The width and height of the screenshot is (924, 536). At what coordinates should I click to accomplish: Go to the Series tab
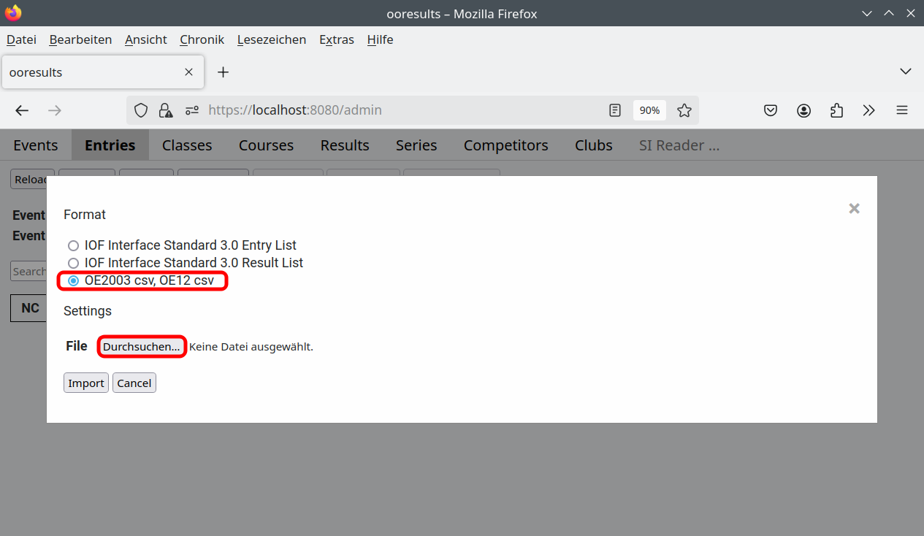416,145
